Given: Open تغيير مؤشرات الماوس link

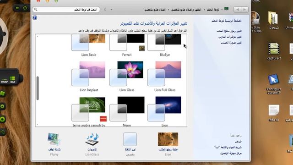Looking at the screenshot, I should tap(230, 37).
